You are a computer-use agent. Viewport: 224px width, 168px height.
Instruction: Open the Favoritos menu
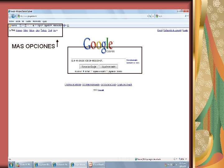tap(28, 21)
